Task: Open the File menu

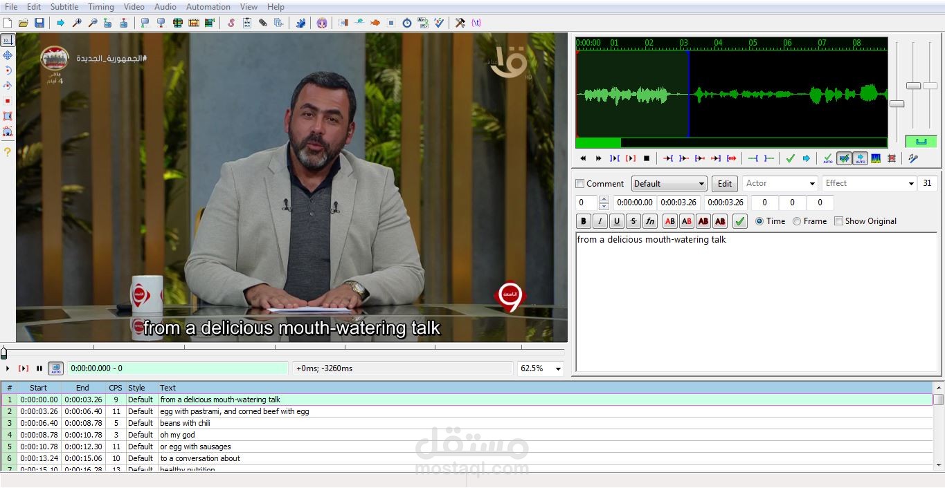Action: (11, 7)
